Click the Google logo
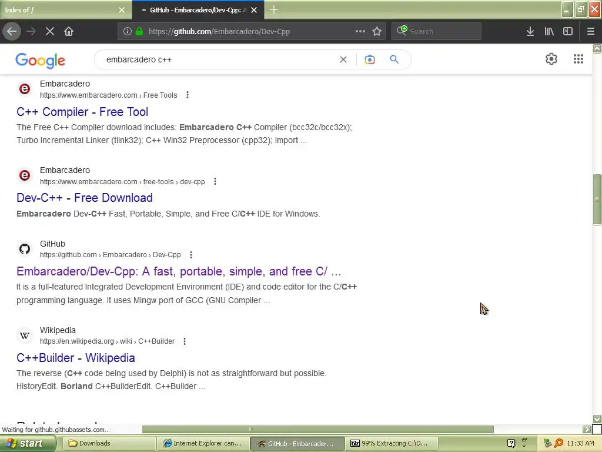This screenshot has height=452, width=602. 41,61
